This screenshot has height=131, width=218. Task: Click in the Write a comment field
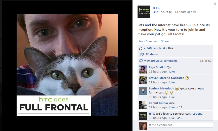[x=181, y=125]
